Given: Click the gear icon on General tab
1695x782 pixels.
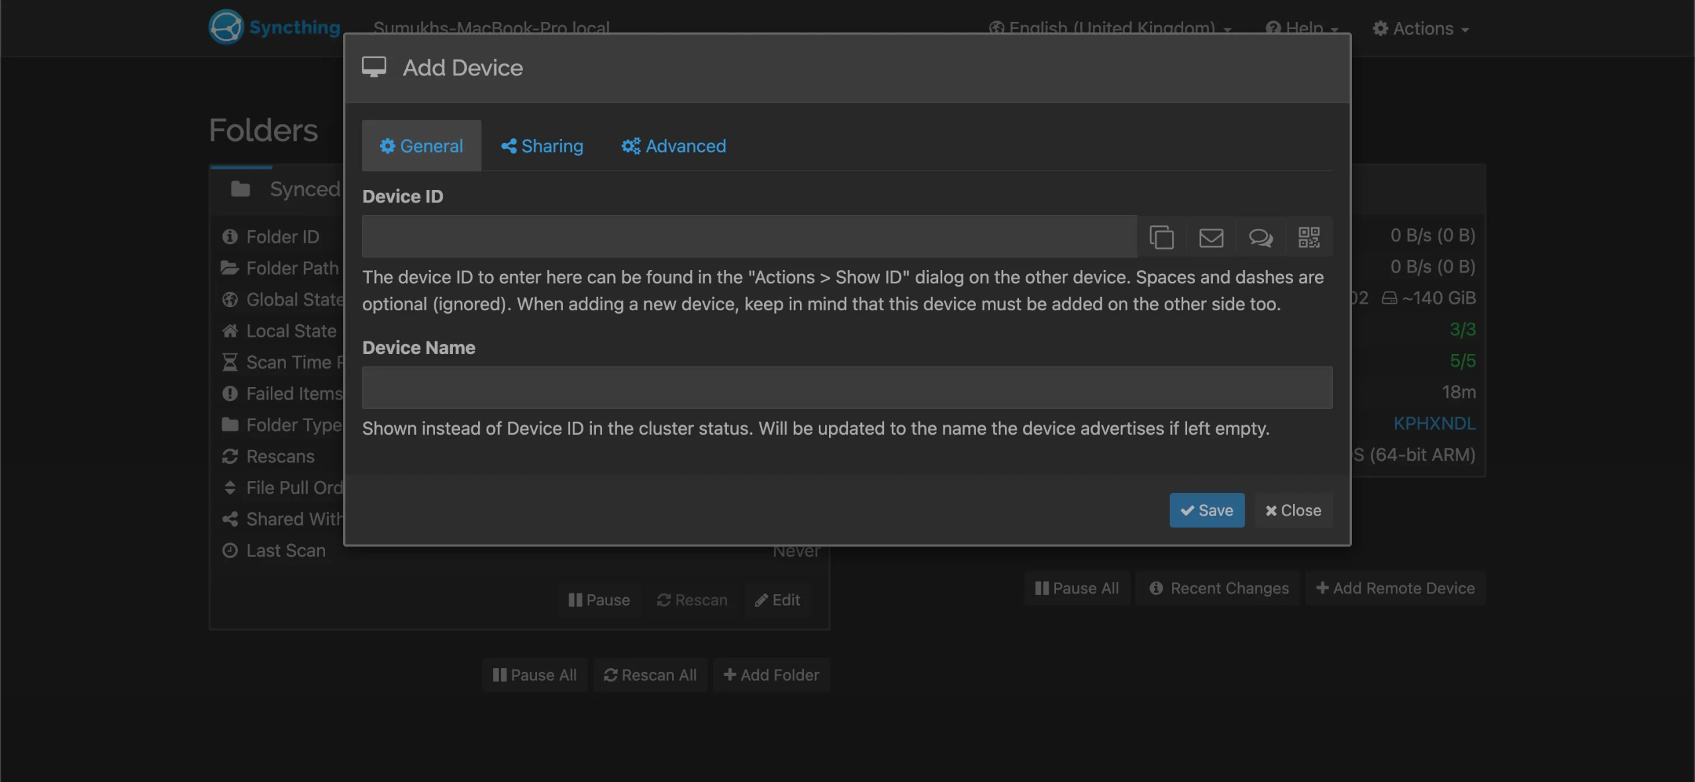Looking at the screenshot, I should 387,146.
